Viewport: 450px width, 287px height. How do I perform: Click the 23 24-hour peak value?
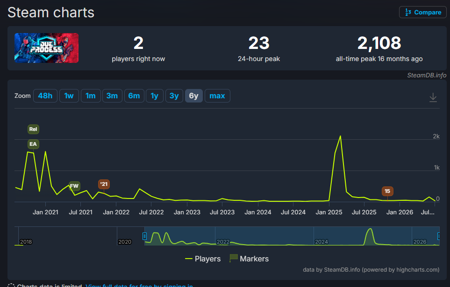[x=259, y=43]
